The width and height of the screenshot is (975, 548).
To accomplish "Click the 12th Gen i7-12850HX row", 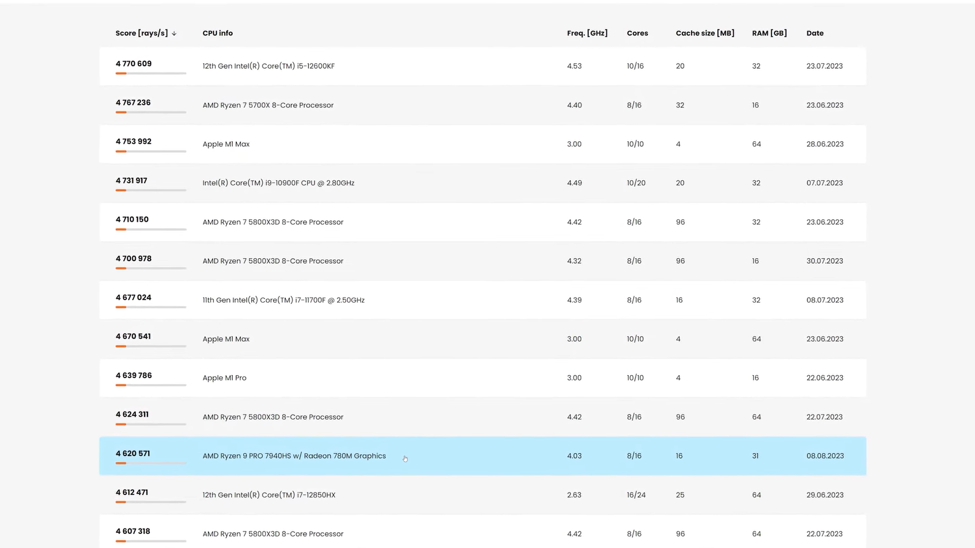I will (269, 495).
